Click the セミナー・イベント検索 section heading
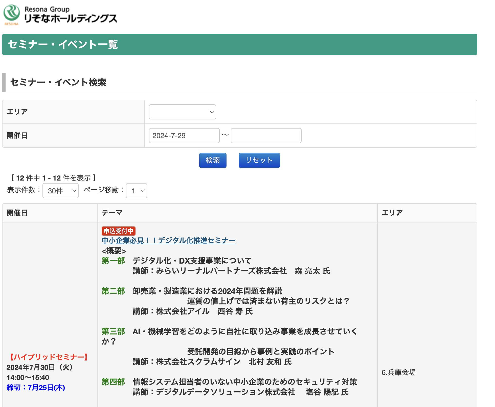The image size is (495, 407). (x=58, y=82)
